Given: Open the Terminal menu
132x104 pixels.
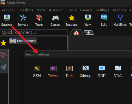Looking at the screenshot, I should click(x=7, y=10).
